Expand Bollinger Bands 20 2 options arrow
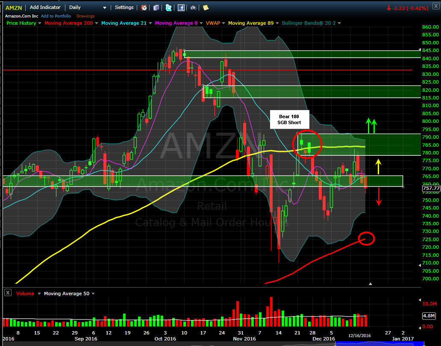The image size is (441, 346). coord(339,23)
